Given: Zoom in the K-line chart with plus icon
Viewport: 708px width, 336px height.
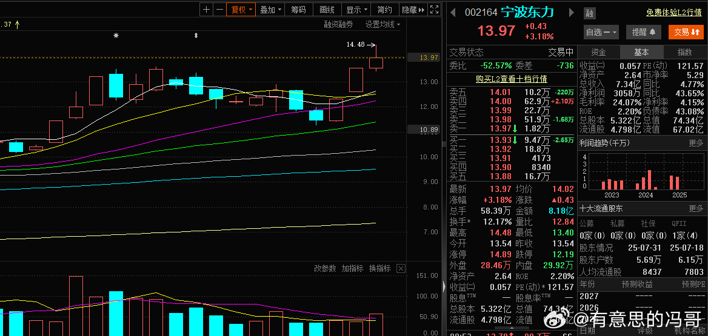Looking at the screenshot, I should point(206,10).
